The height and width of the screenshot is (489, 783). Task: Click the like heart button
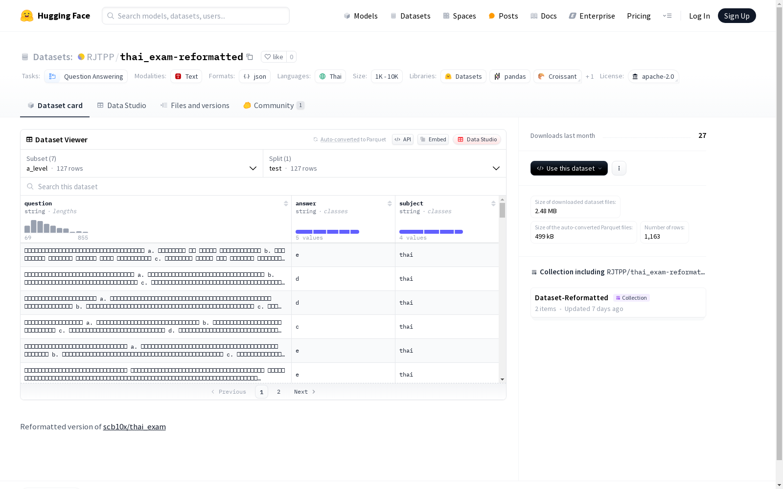(x=274, y=57)
